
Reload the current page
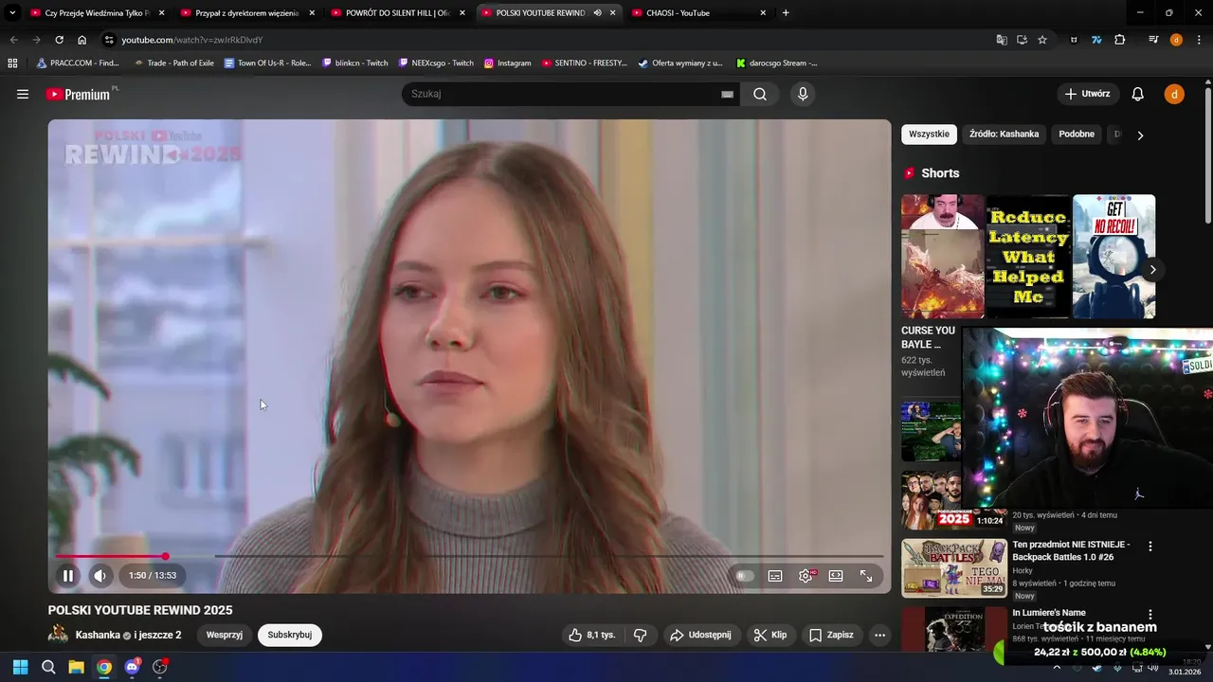(x=59, y=40)
